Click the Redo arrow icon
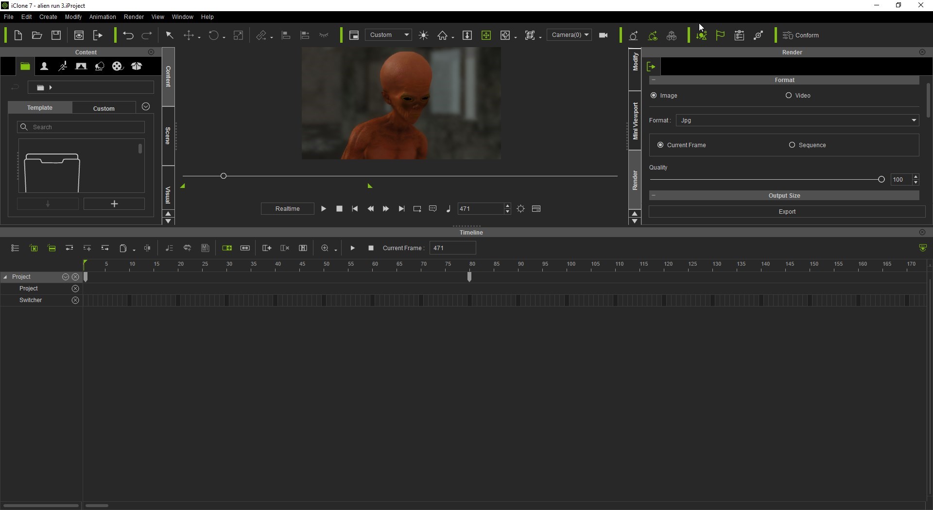The width and height of the screenshot is (933, 510). point(147,35)
